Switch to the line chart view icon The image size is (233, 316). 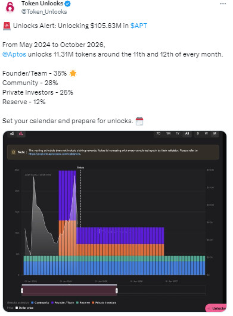click(x=12, y=133)
